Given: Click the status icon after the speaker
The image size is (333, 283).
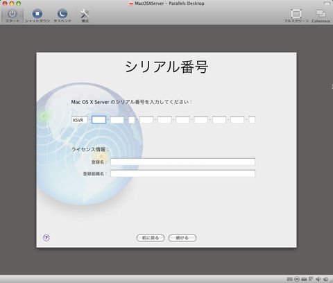Looking at the screenshot, I should pos(325,280).
